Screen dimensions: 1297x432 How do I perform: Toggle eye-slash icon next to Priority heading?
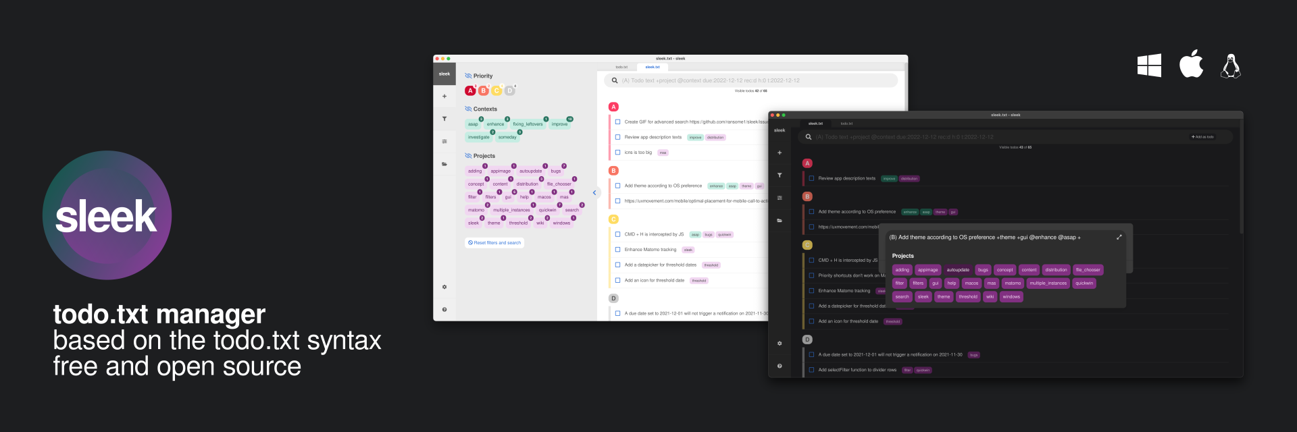(x=468, y=76)
